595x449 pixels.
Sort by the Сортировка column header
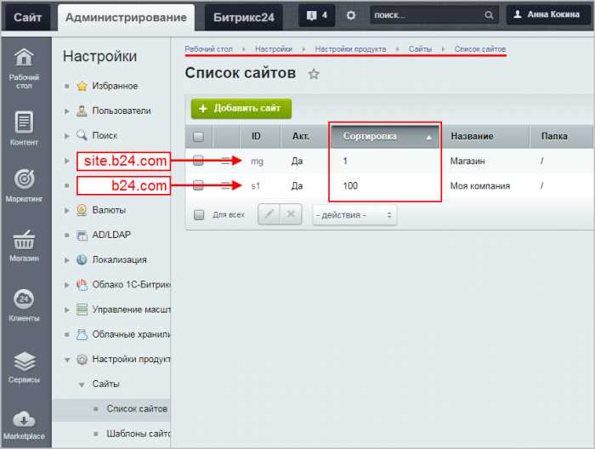(x=385, y=136)
